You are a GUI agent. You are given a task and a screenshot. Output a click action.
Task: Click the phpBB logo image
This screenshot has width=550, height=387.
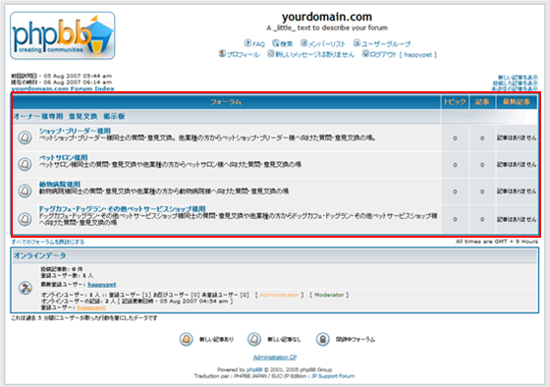tap(63, 35)
